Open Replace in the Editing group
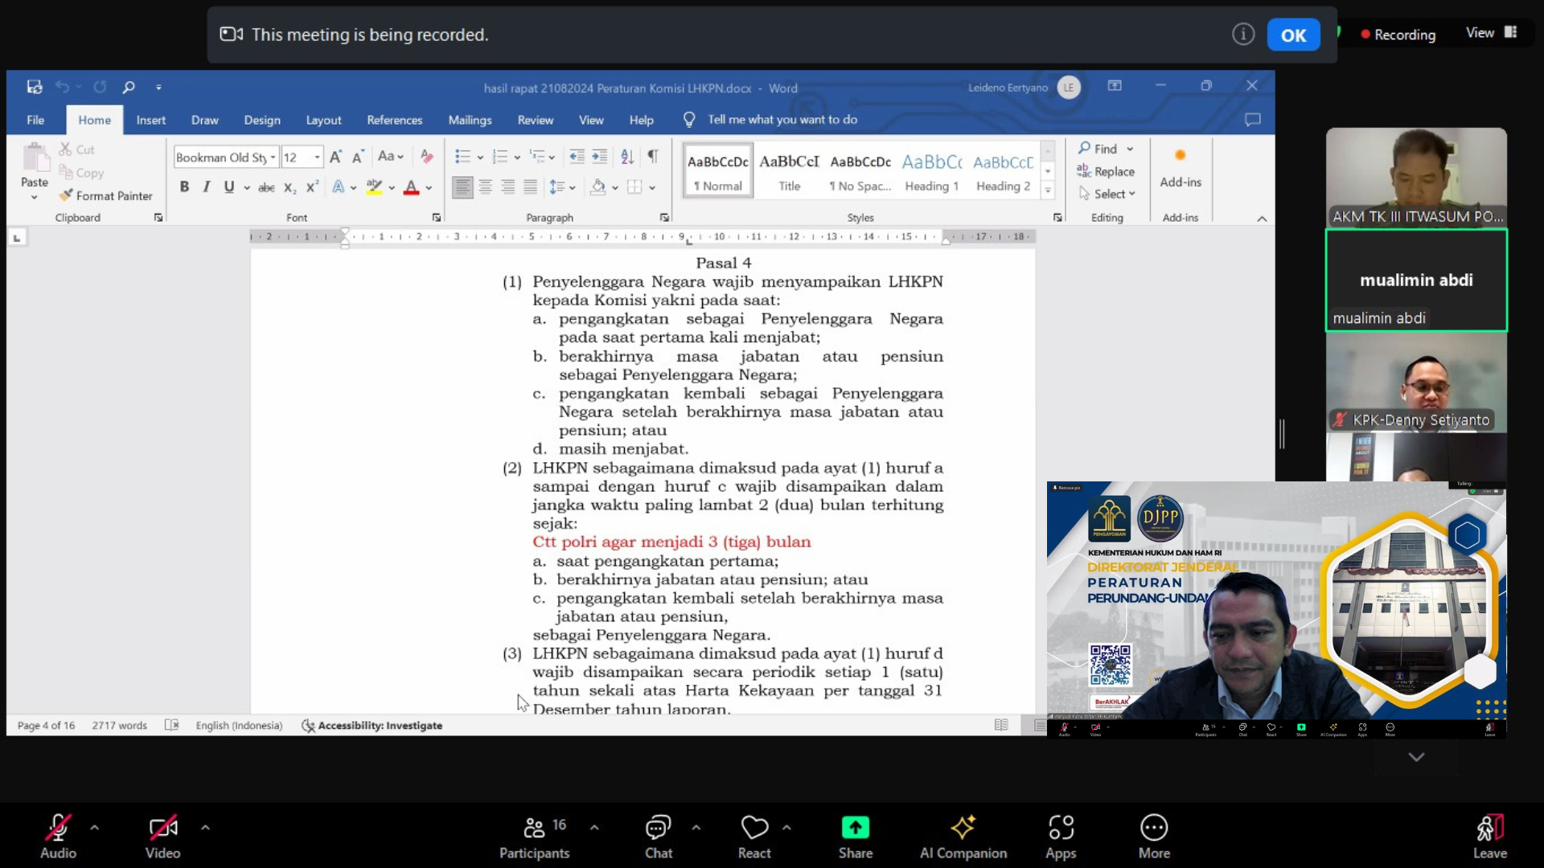 [x=1106, y=171]
